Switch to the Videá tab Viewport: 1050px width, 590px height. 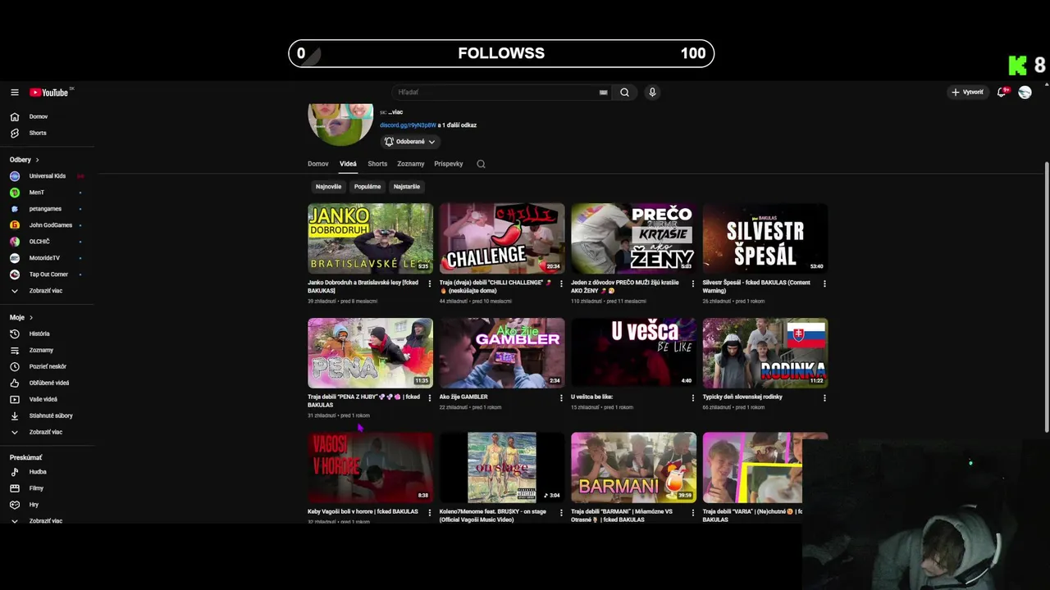[348, 164]
